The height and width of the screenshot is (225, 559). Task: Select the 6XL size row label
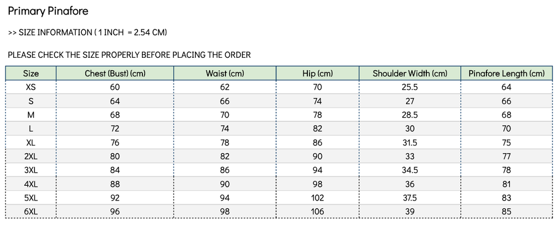[31, 212]
